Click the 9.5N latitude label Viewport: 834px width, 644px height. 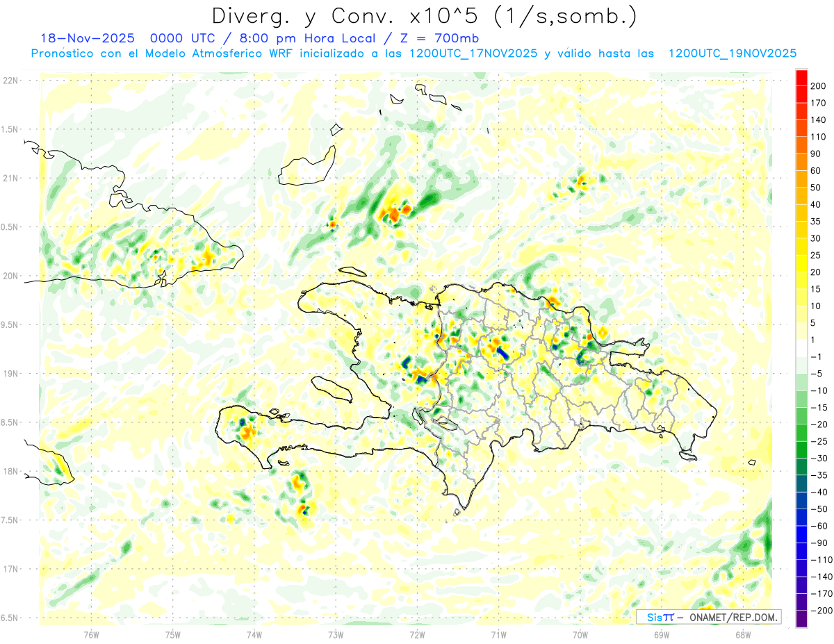(10, 324)
